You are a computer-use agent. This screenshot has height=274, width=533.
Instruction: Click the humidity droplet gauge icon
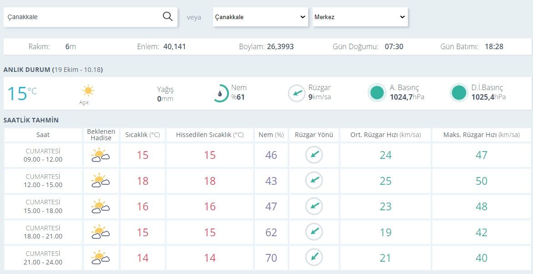click(x=221, y=93)
